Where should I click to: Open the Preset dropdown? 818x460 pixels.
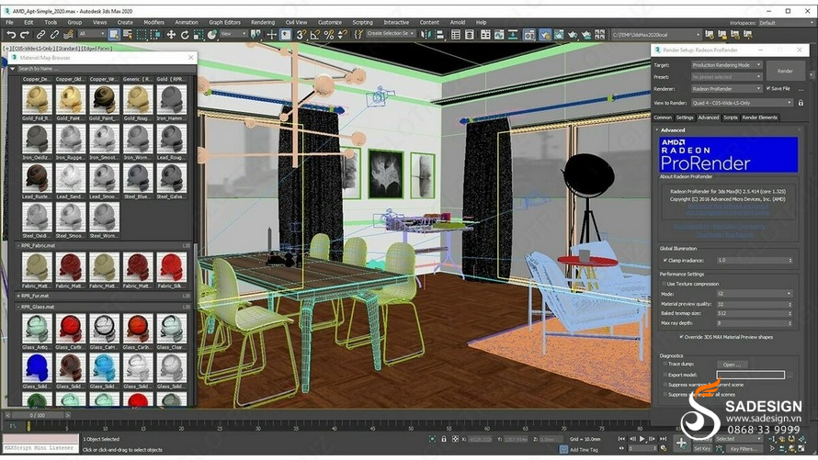tap(727, 77)
